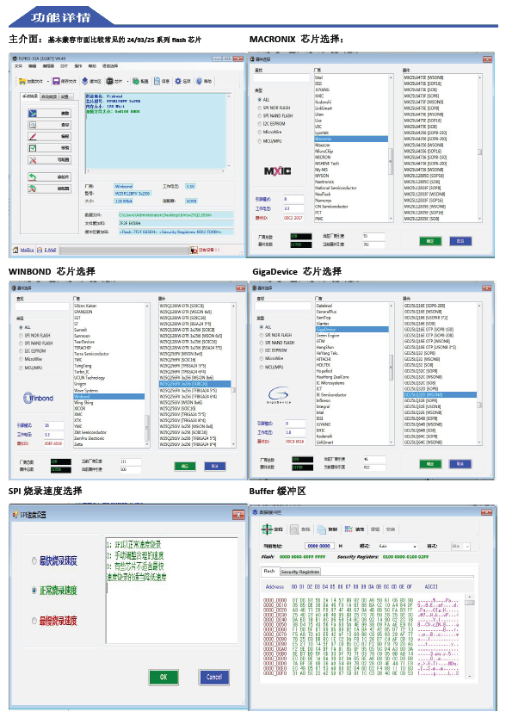506x718 pixels.
Task: Click green confirm button in GigaDevice dialog
Action: pos(430,464)
